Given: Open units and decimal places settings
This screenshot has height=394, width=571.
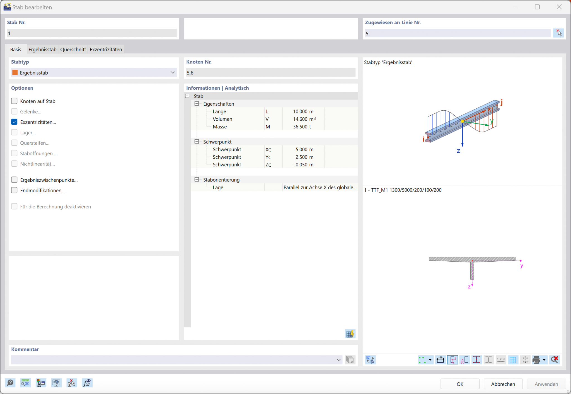Looking at the screenshot, I should [25, 383].
